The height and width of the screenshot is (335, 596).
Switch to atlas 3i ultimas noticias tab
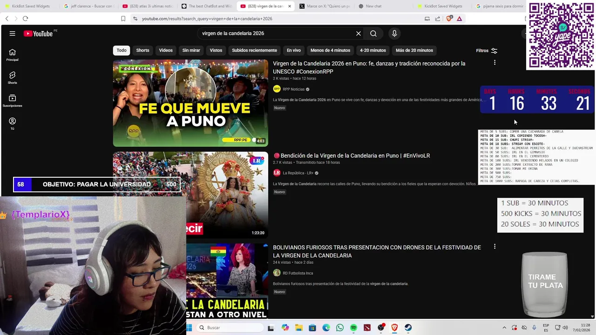tap(147, 6)
